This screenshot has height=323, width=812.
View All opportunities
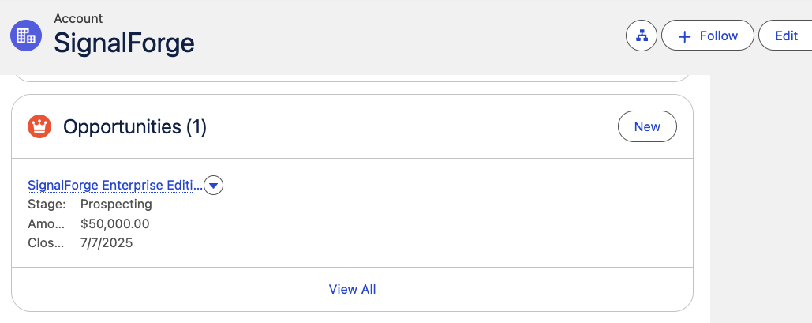pyautogui.click(x=352, y=289)
